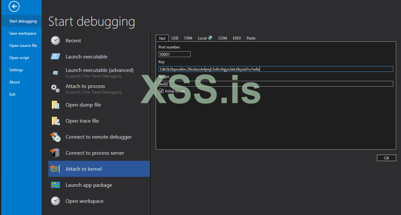Click the Key input field

click(x=276, y=69)
